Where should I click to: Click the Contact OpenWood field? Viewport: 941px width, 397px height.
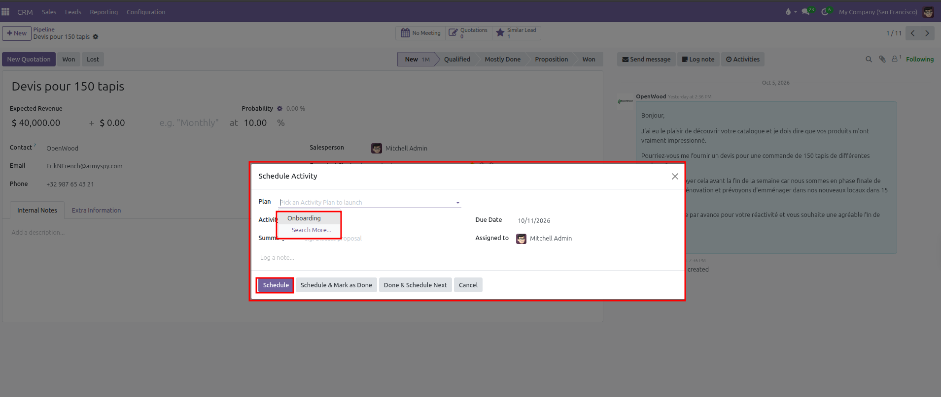pyautogui.click(x=62, y=149)
